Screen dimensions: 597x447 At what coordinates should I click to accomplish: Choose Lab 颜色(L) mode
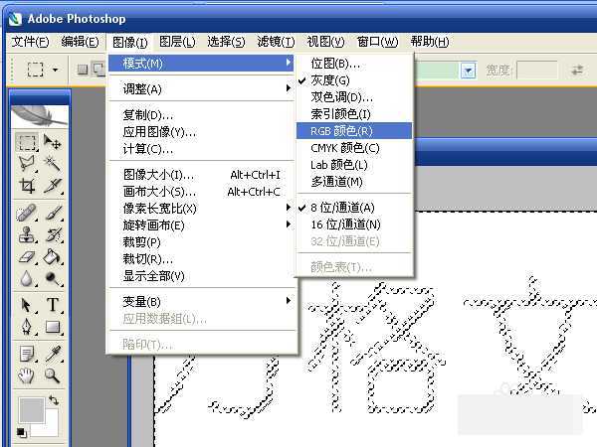pyautogui.click(x=354, y=165)
